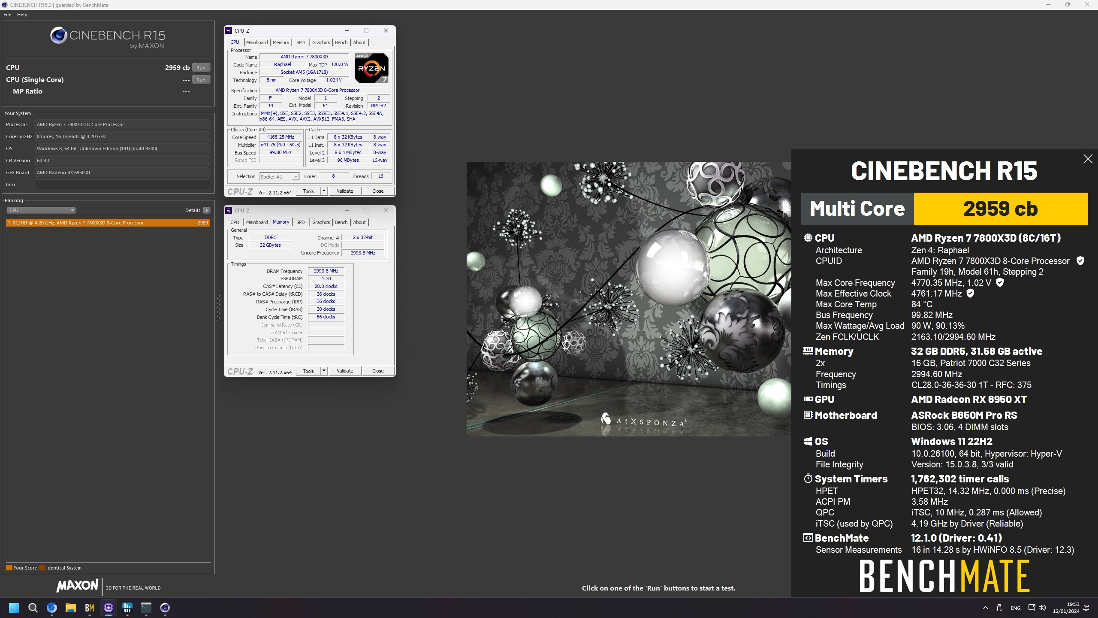1098x618 pixels.
Task: Click the upper CPU-Z title bar icon
Action: [x=229, y=30]
